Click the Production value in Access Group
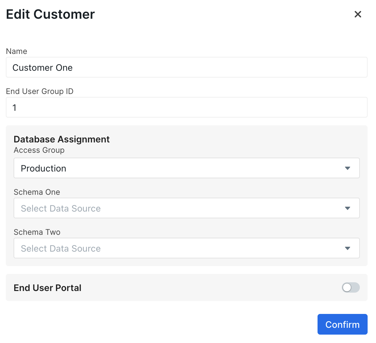Viewport: 376px width, 343px height. click(x=43, y=168)
